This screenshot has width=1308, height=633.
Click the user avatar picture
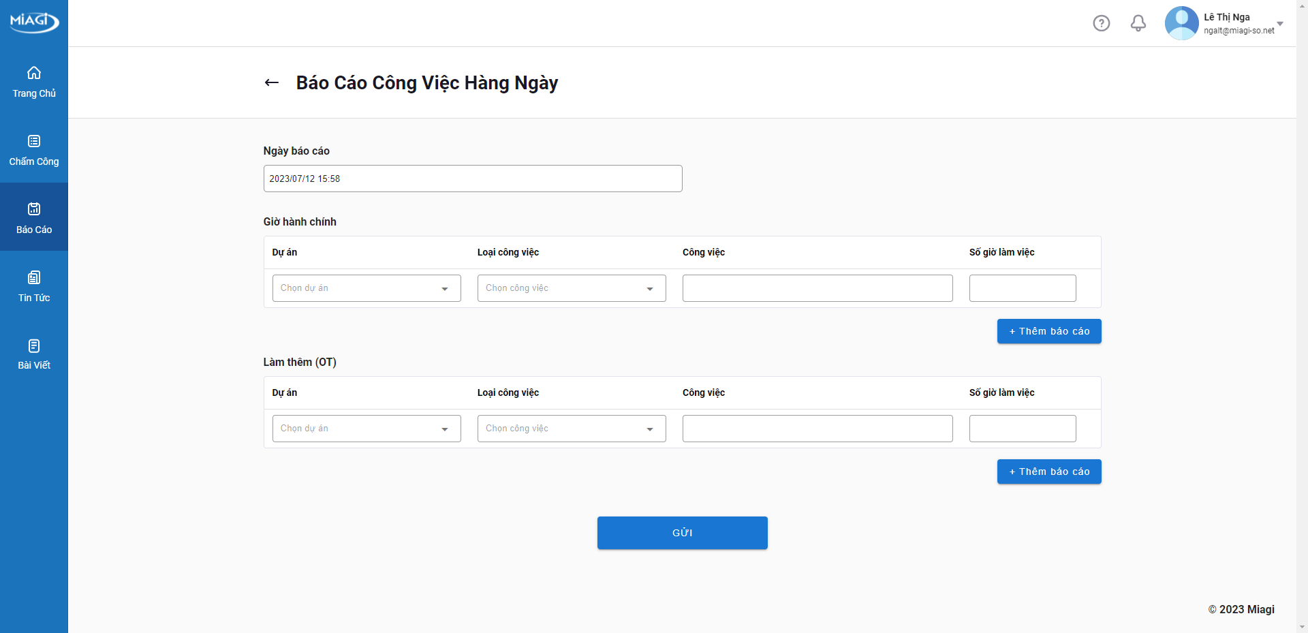point(1181,23)
